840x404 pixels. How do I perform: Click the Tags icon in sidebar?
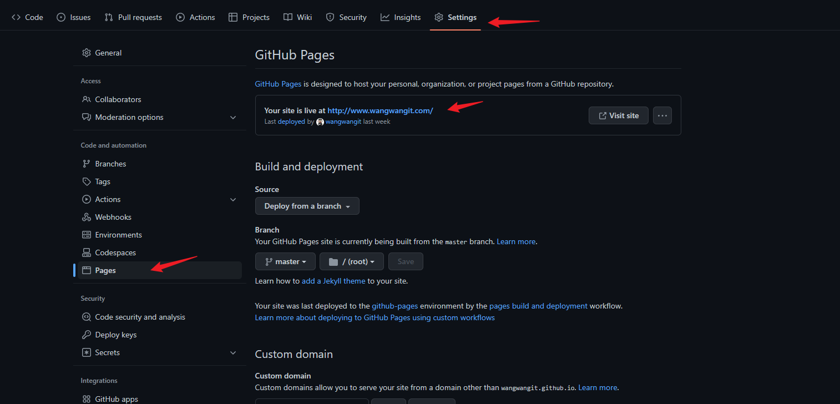(87, 181)
